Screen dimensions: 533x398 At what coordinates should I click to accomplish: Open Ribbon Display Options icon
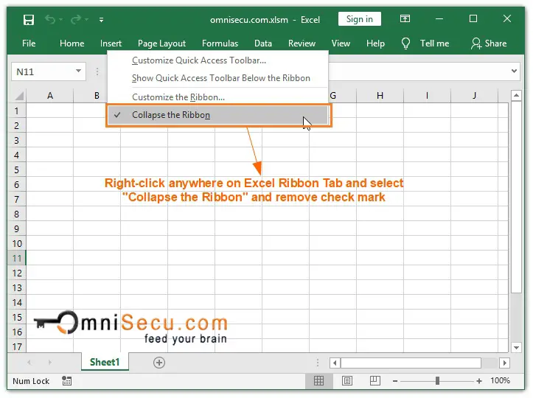click(x=405, y=18)
